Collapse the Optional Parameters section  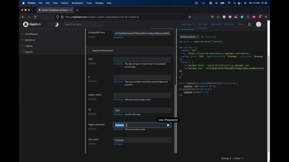(103, 50)
